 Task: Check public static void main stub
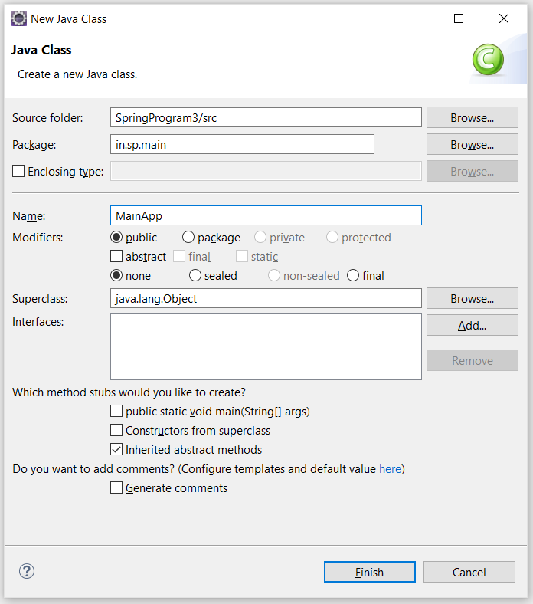click(x=116, y=411)
